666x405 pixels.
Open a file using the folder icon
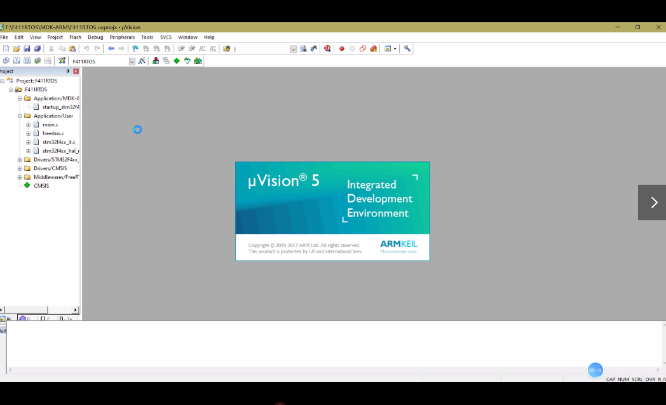pos(16,49)
